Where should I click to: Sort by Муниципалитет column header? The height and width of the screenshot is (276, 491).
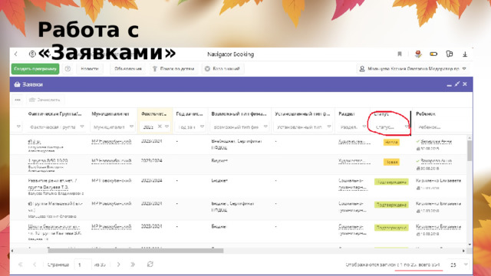pos(110,114)
